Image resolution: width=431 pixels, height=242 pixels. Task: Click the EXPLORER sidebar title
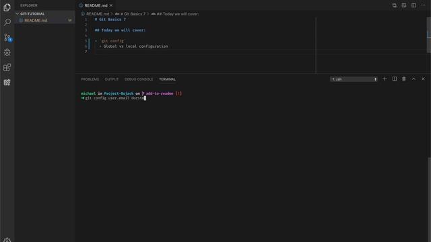(28, 5)
